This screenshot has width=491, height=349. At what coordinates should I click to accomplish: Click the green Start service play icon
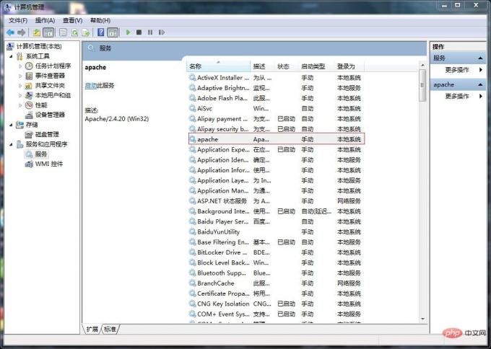[x=128, y=32]
